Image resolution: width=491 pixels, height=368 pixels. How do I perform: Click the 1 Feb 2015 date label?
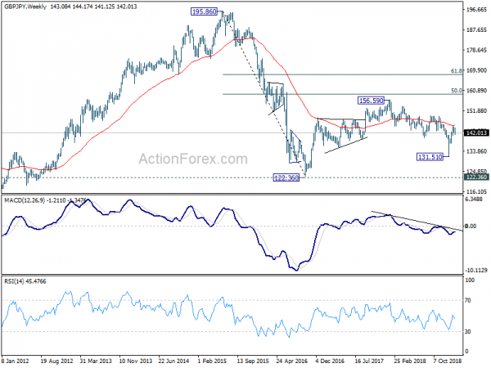pos(212,361)
